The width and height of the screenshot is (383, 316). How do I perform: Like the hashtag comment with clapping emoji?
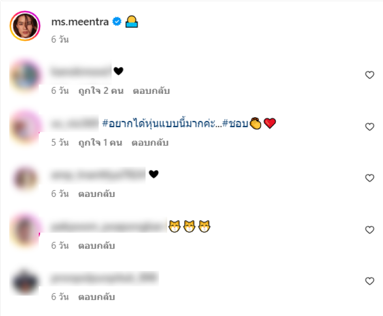pyautogui.click(x=370, y=127)
